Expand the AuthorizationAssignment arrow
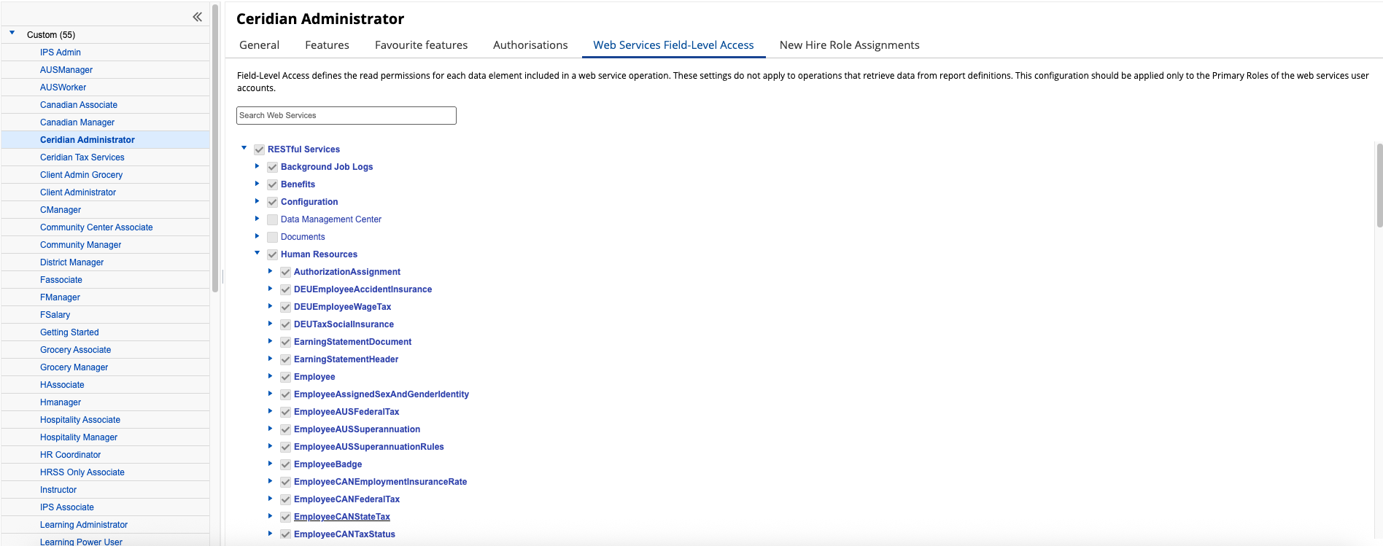Viewport: 1383px width, 546px height. 270,271
